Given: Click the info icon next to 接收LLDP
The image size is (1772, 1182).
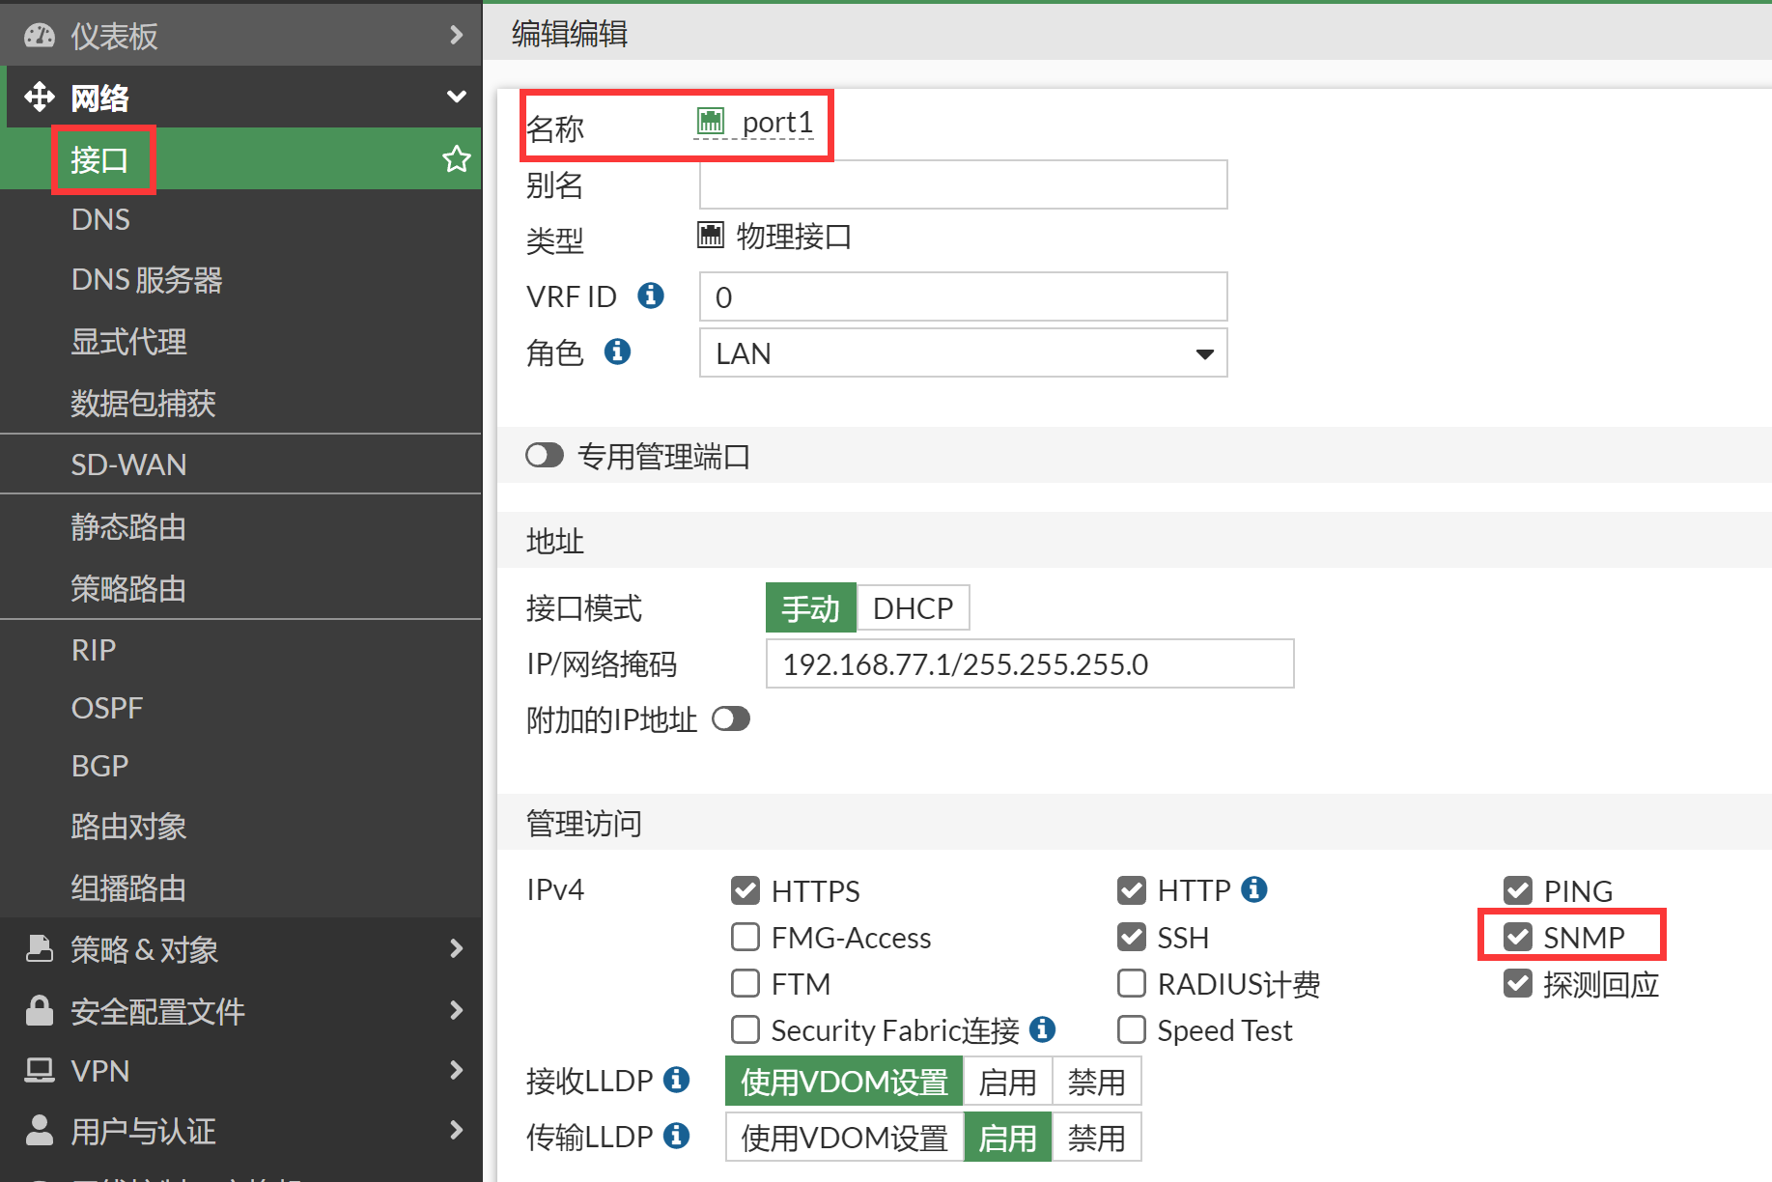Looking at the screenshot, I should pyautogui.click(x=677, y=1080).
